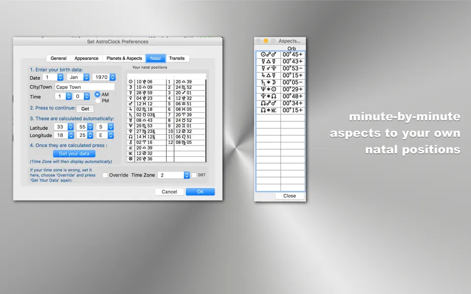
Task: Click house 1 cusp 20 Libra 39
Action: pos(183,82)
